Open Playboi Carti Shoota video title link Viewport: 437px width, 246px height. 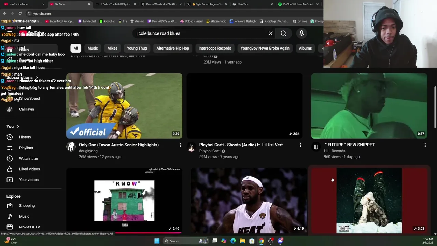[241, 145]
